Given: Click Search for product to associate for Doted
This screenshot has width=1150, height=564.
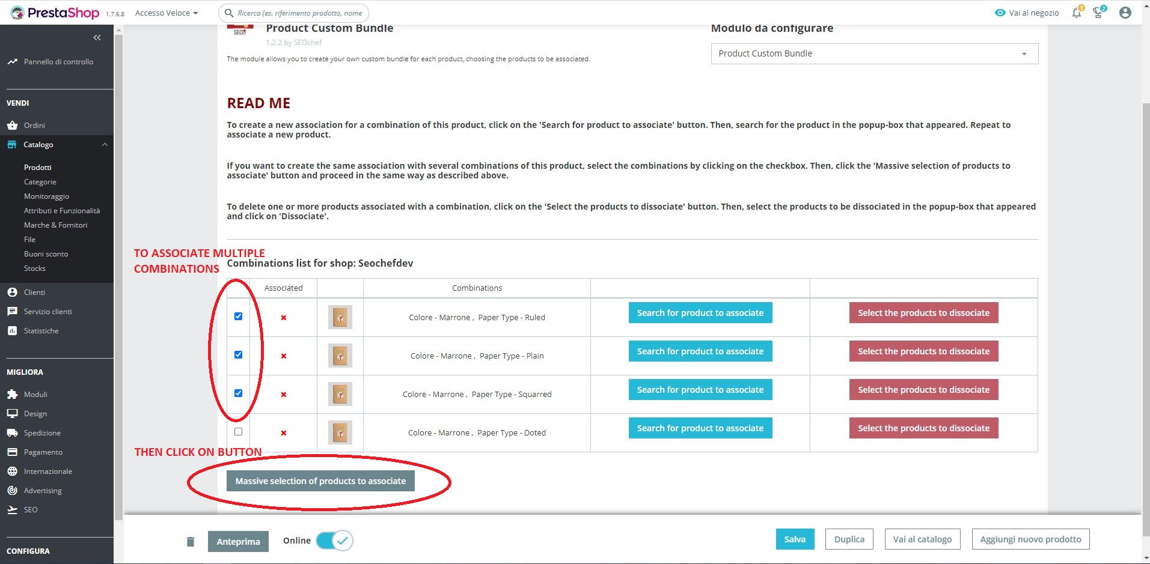Looking at the screenshot, I should point(700,428).
